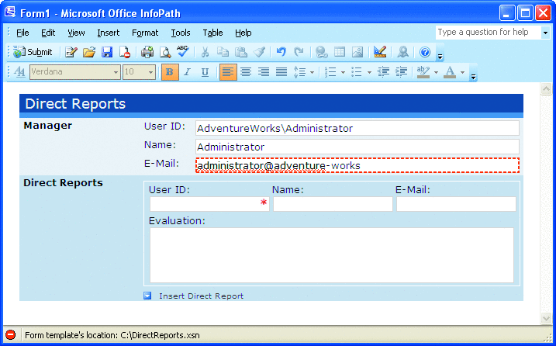The height and width of the screenshot is (346, 556).
Task: Open Numbering style dropdown arrow
Action: click(343, 72)
